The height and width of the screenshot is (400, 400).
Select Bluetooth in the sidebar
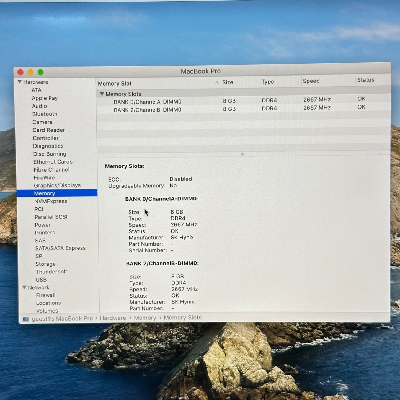[45, 114]
